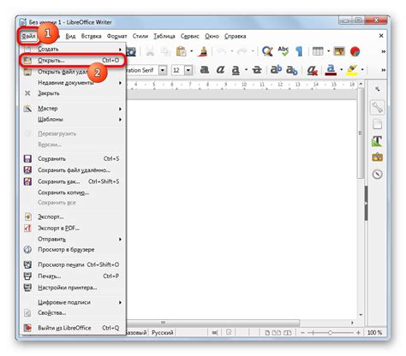
Task: Apply the yellow Highlighting Color button
Action: tap(352, 70)
